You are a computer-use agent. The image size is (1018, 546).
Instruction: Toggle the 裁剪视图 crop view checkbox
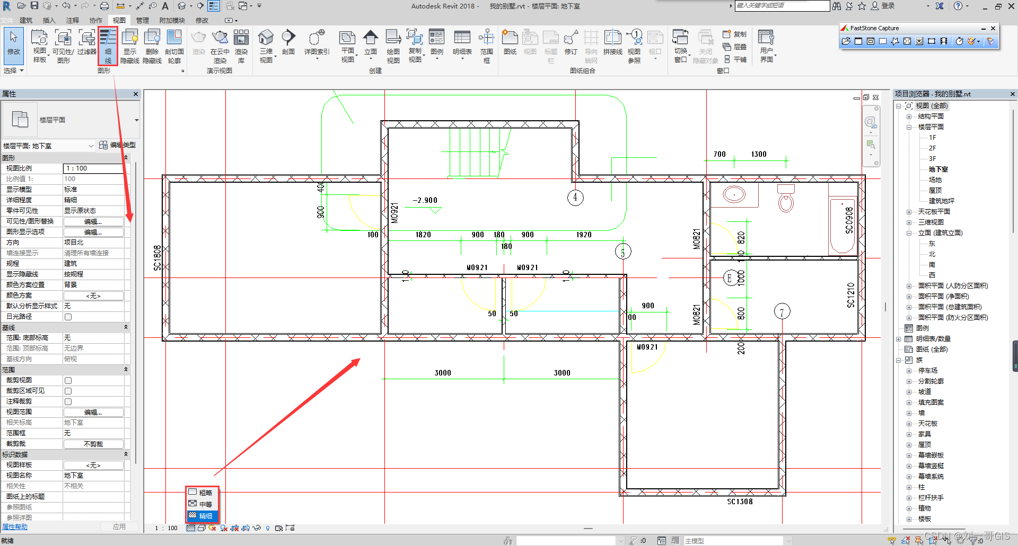pos(68,380)
